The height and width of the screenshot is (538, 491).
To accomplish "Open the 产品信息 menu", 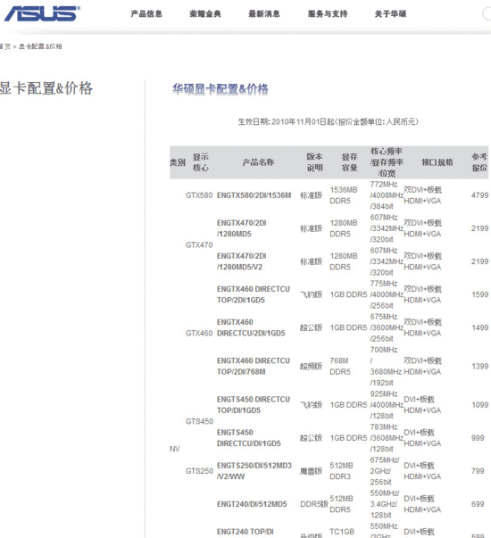I will 146,13.
